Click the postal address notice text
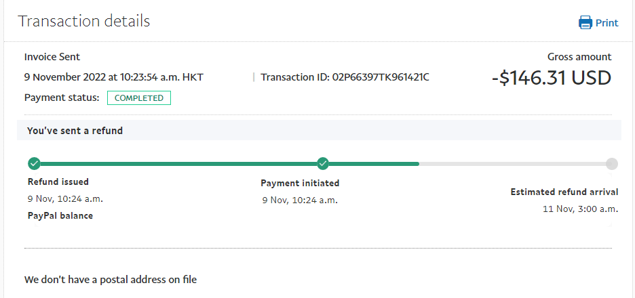 click(x=111, y=279)
